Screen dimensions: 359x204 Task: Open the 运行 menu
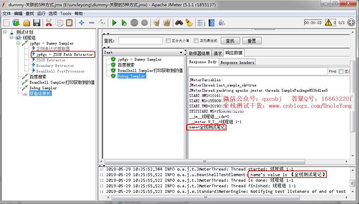41,14
